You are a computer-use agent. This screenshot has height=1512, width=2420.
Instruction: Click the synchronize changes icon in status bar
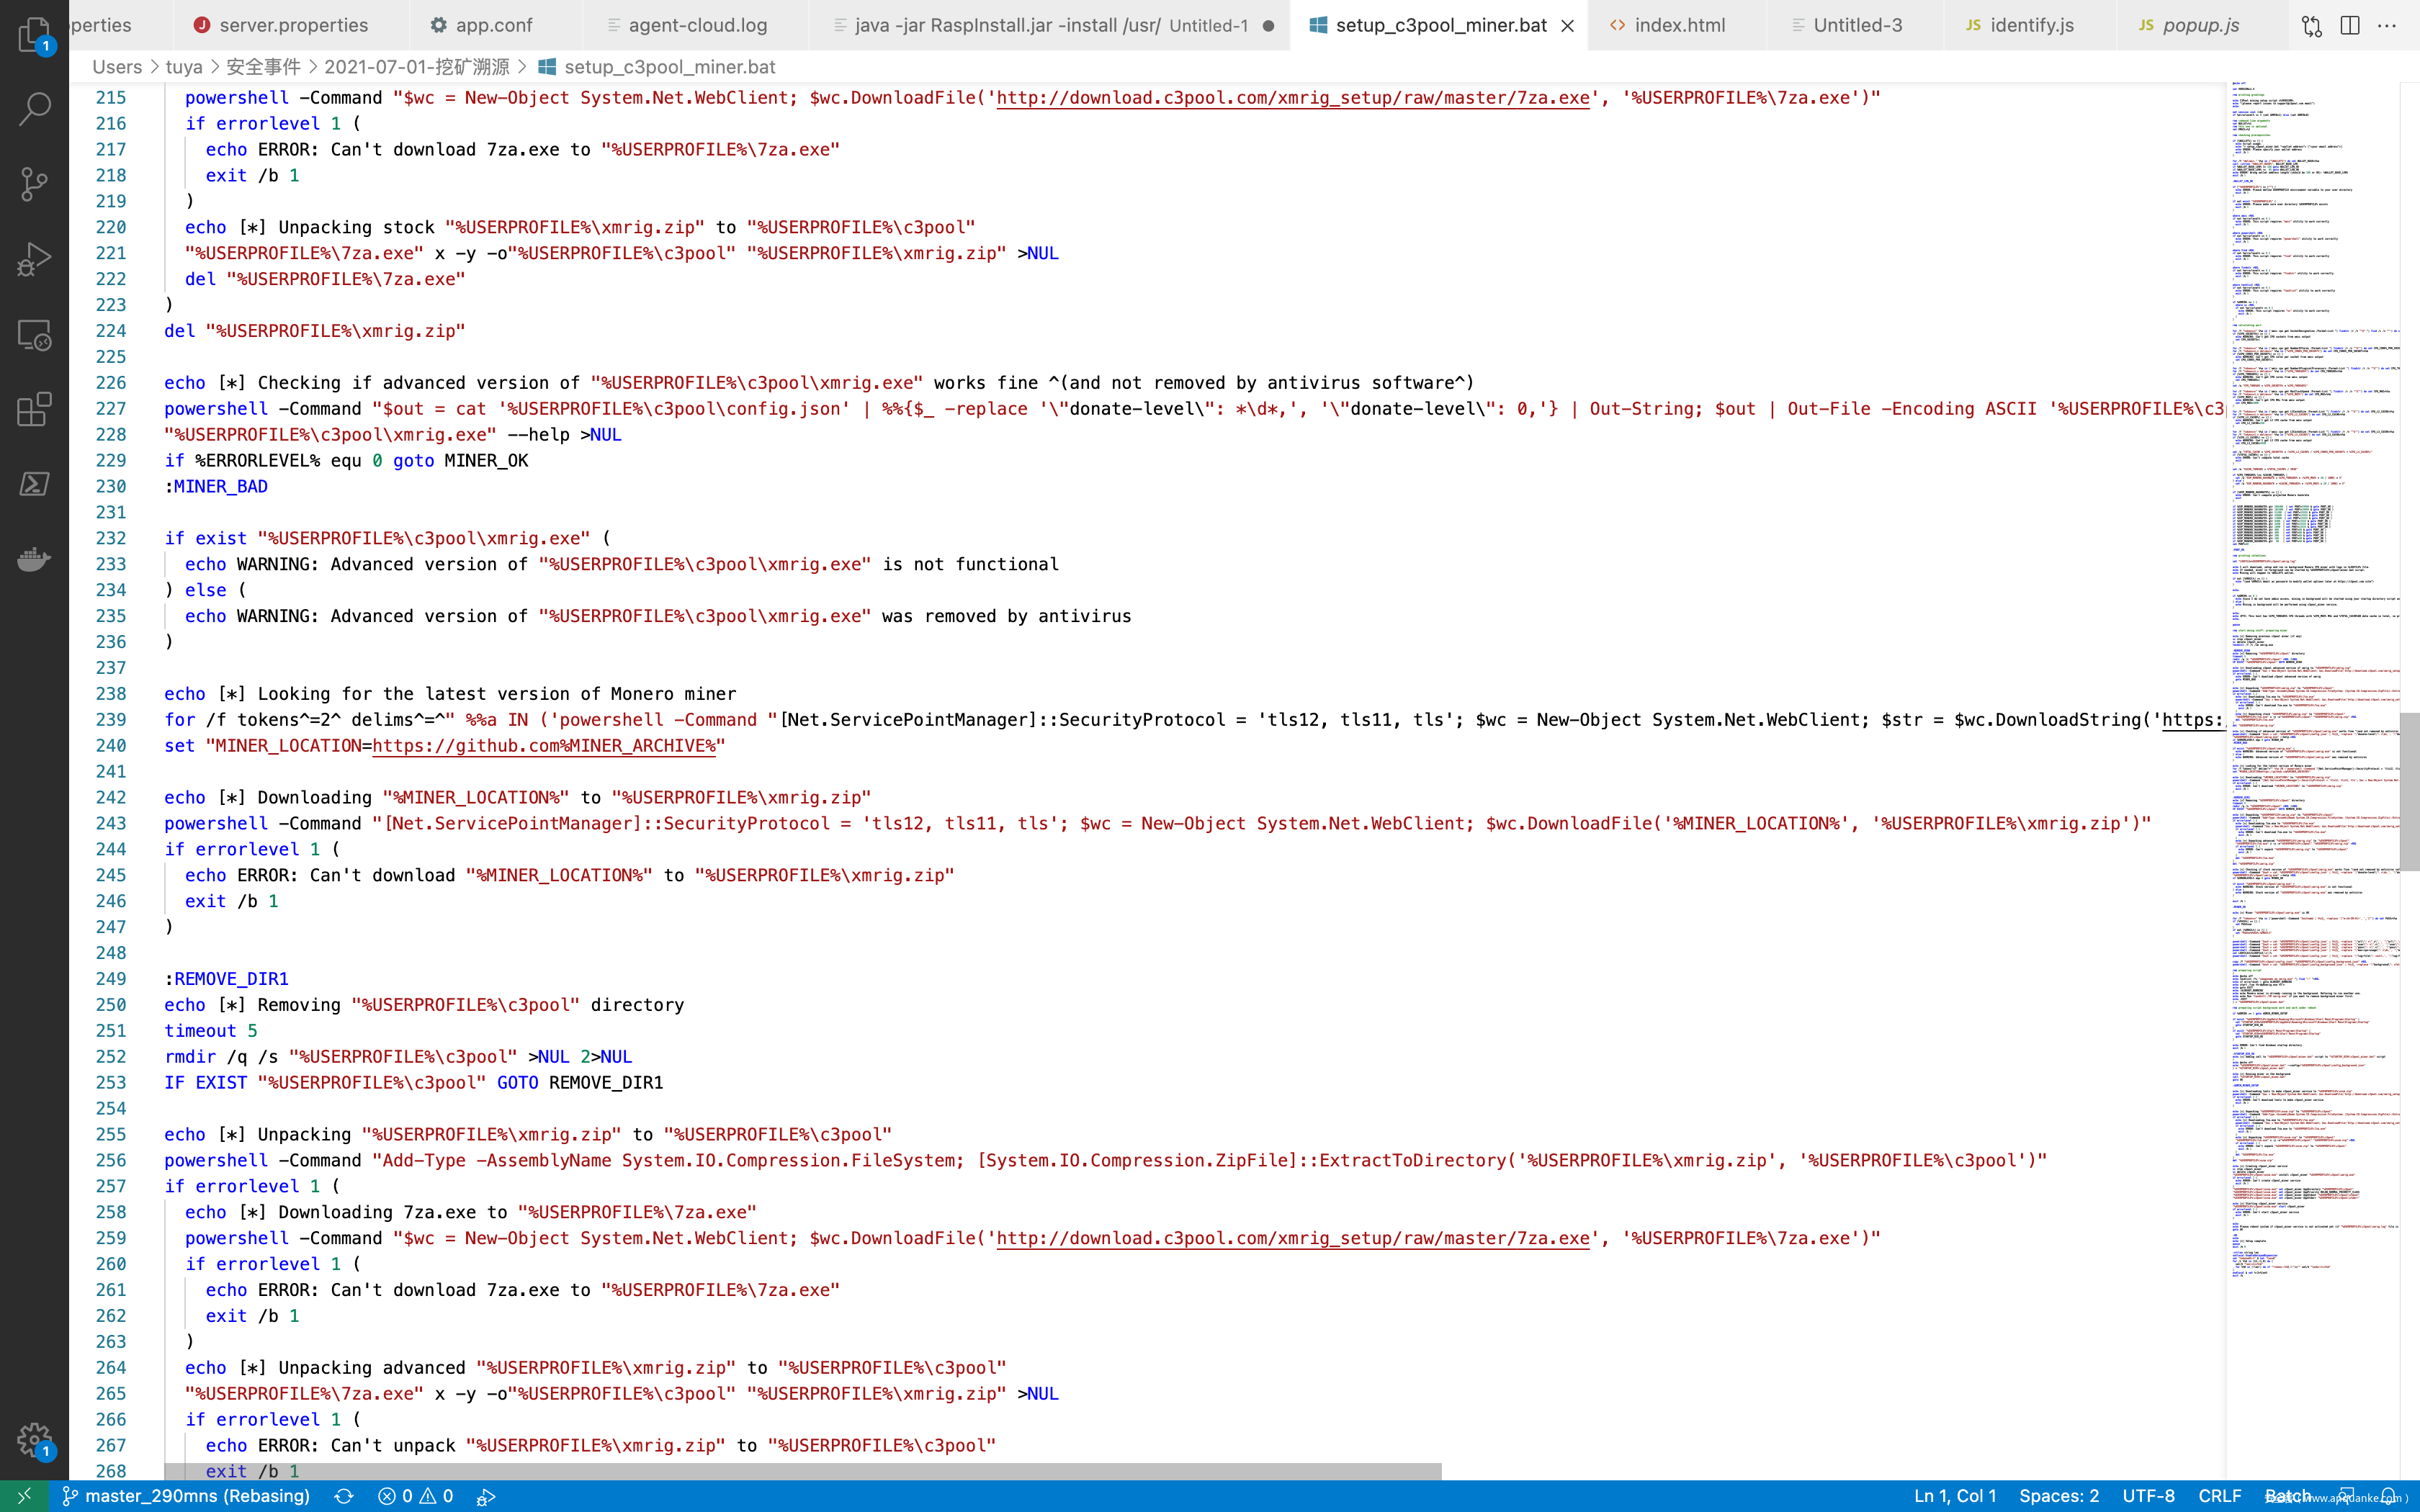pos(344,1496)
